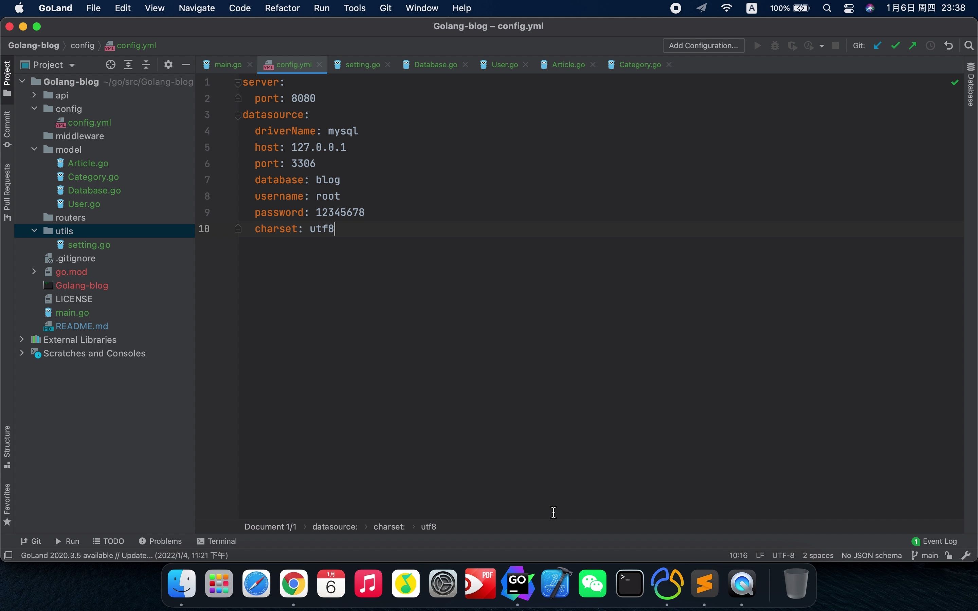The height and width of the screenshot is (611, 978).
Task: Collapse the utils folder
Action: click(34, 231)
